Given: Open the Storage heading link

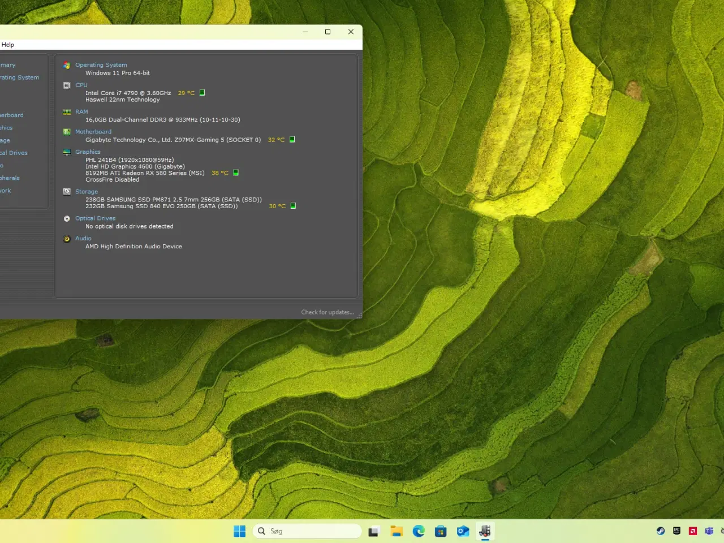Looking at the screenshot, I should [x=87, y=192].
